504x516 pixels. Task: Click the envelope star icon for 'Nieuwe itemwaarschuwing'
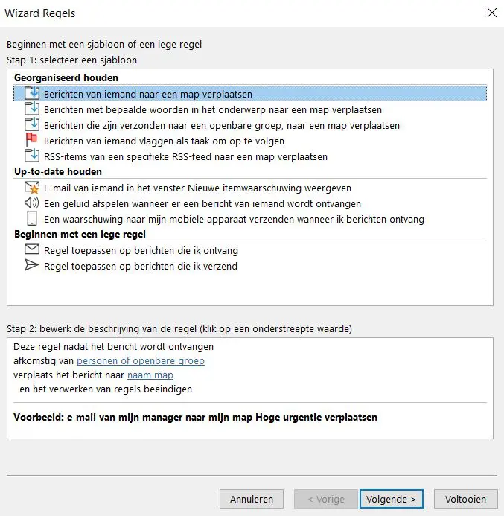click(32, 188)
